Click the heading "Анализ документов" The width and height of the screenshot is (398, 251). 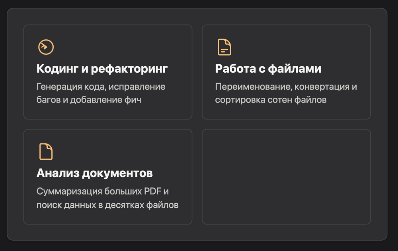click(95, 173)
